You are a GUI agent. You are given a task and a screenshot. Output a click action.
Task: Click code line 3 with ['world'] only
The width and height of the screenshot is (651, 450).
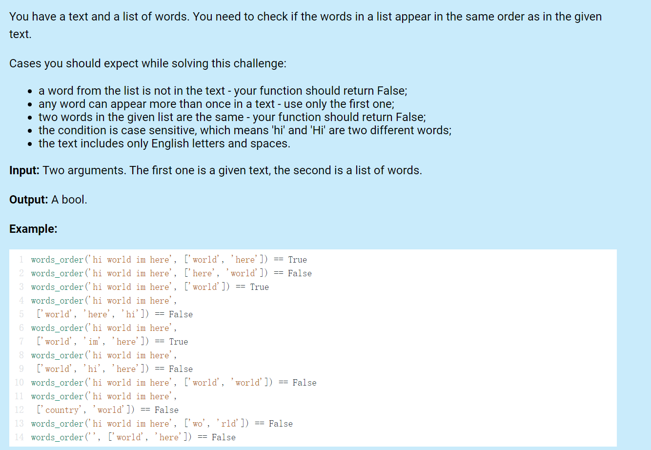coord(150,287)
